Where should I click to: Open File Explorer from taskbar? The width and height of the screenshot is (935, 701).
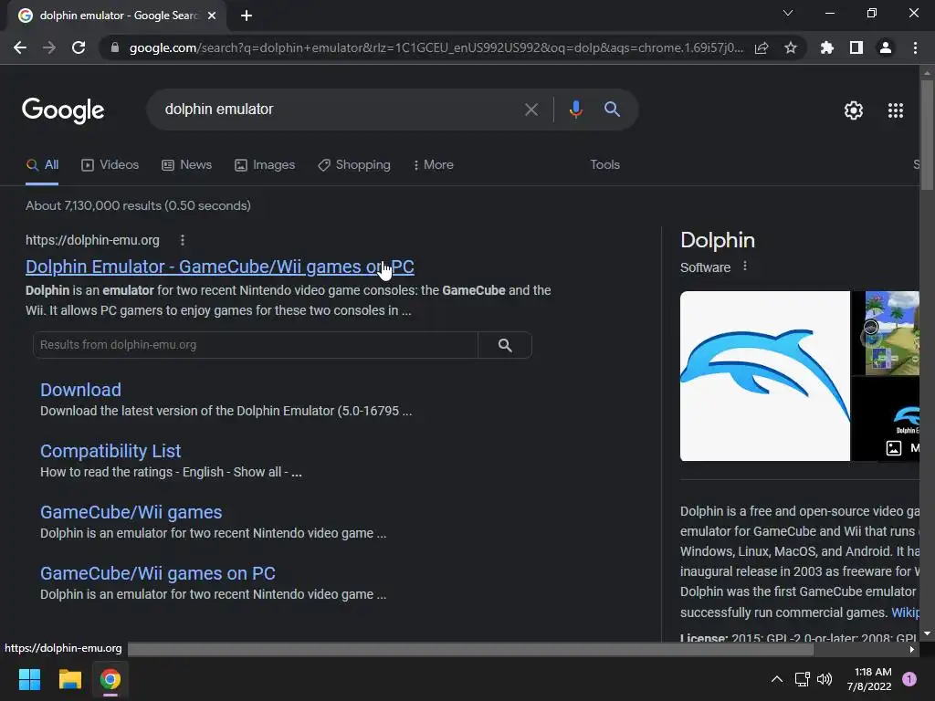click(69, 679)
